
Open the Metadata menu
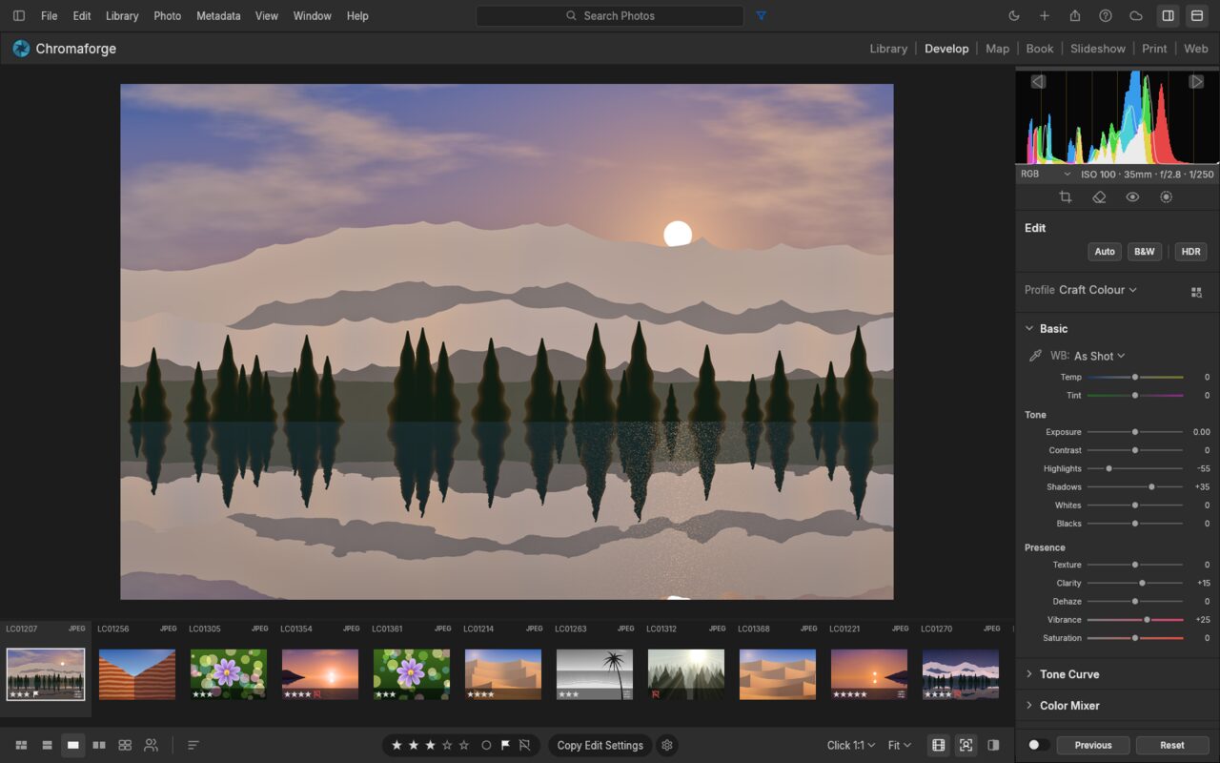pyautogui.click(x=218, y=16)
